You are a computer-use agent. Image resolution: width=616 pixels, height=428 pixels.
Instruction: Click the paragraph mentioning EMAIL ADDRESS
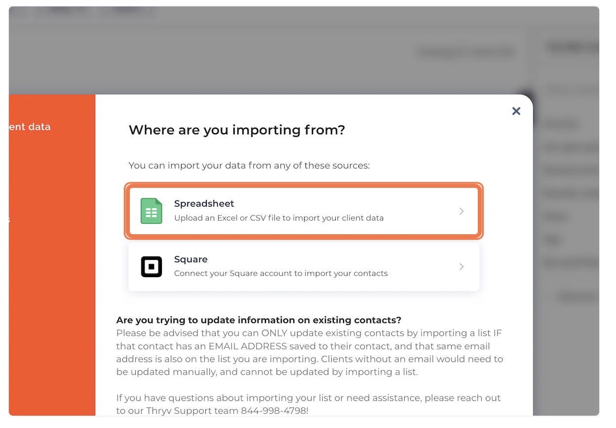309,353
